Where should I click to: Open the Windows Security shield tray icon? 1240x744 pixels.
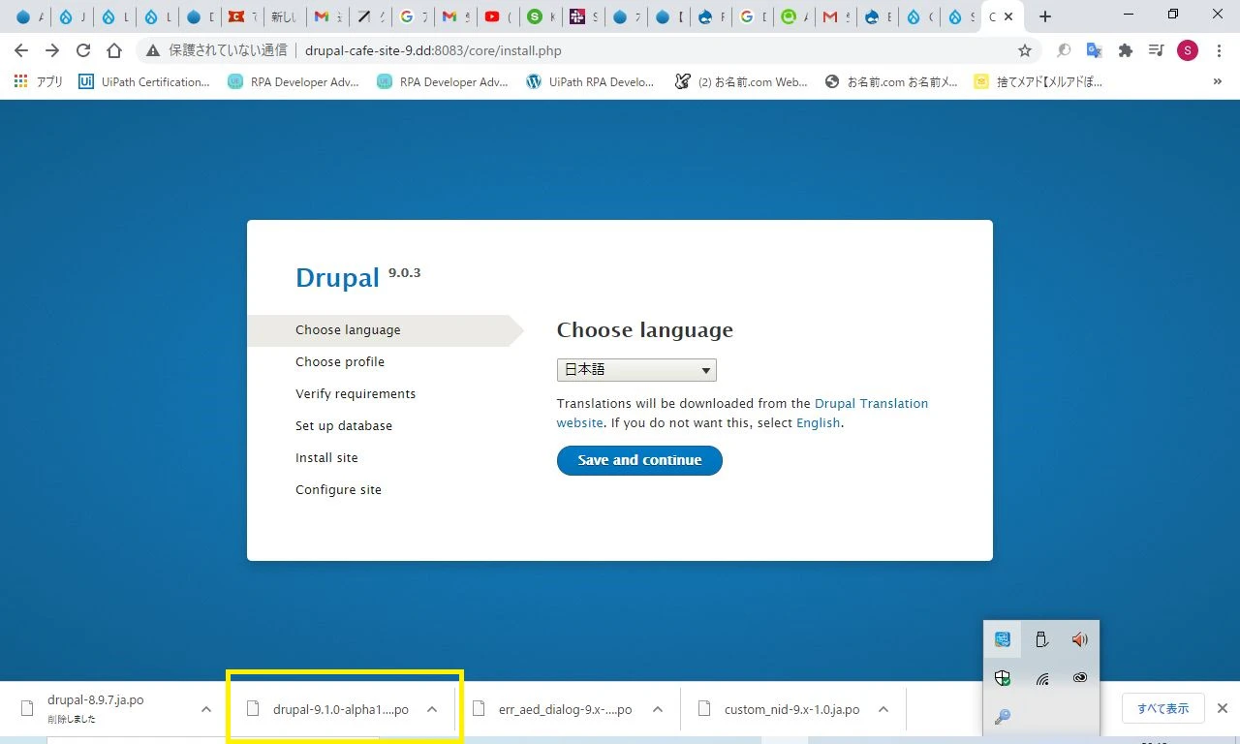(x=1003, y=678)
